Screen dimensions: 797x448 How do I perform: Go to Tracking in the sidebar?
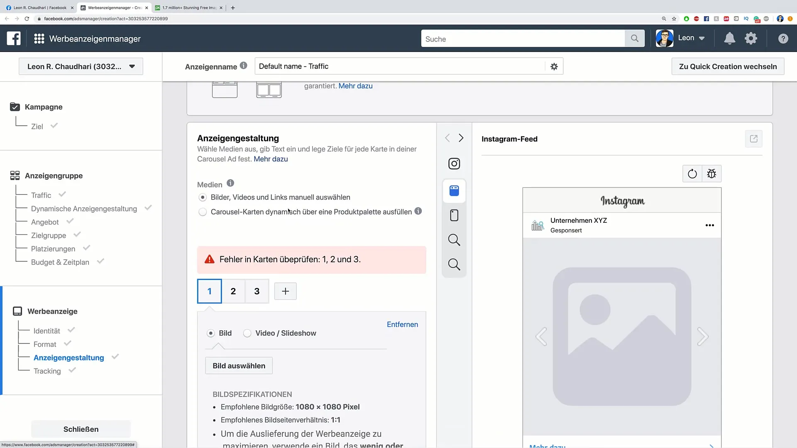(47, 371)
